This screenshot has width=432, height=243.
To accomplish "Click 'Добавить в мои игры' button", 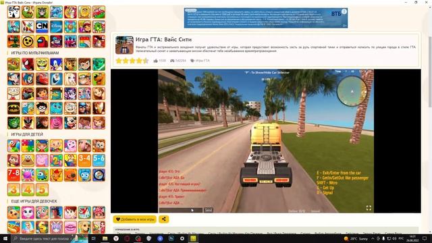I will 135,219.
